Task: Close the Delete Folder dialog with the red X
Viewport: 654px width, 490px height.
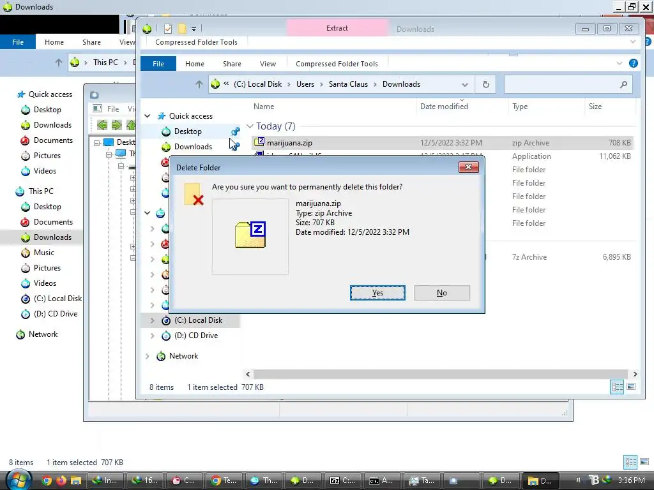Action: 468,167
